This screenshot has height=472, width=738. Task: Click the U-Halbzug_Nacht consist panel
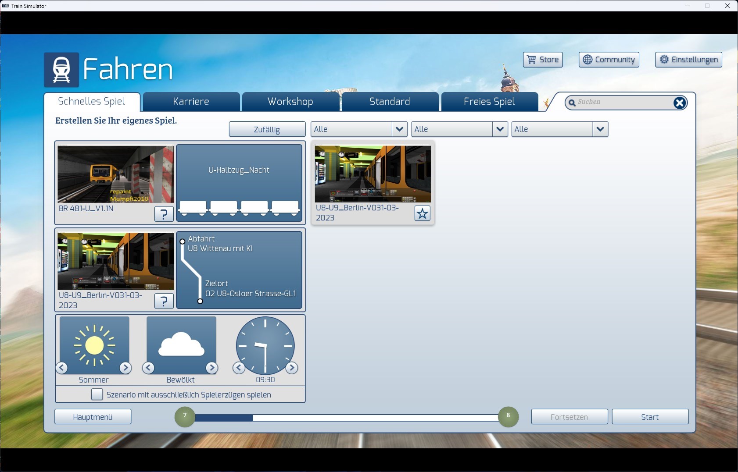coord(239,183)
